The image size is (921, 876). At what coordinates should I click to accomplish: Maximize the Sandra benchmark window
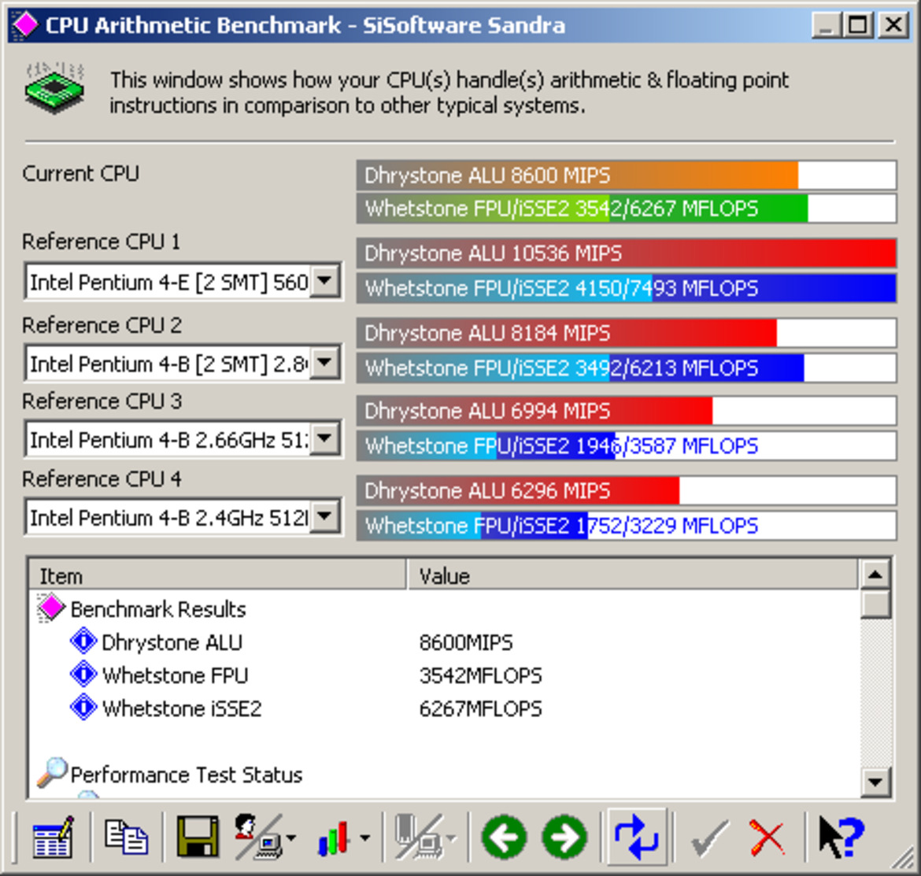857,25
